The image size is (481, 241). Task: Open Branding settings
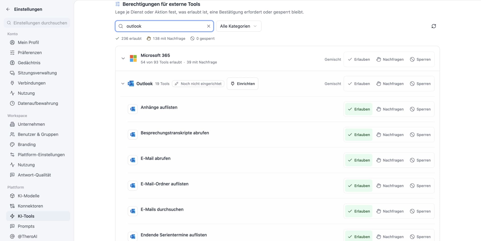(38, 145)
